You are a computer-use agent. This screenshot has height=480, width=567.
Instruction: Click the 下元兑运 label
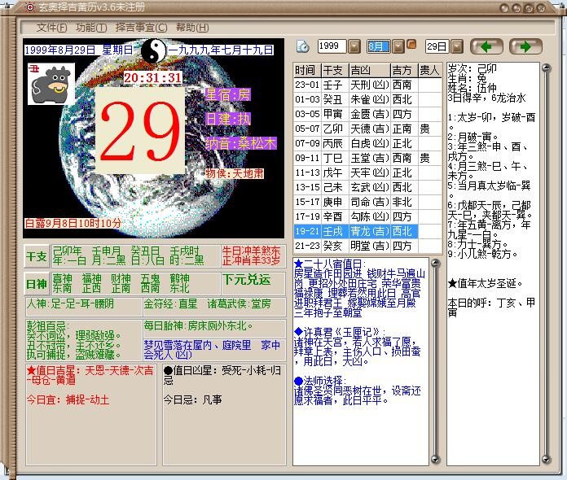(x=247, y=280)
